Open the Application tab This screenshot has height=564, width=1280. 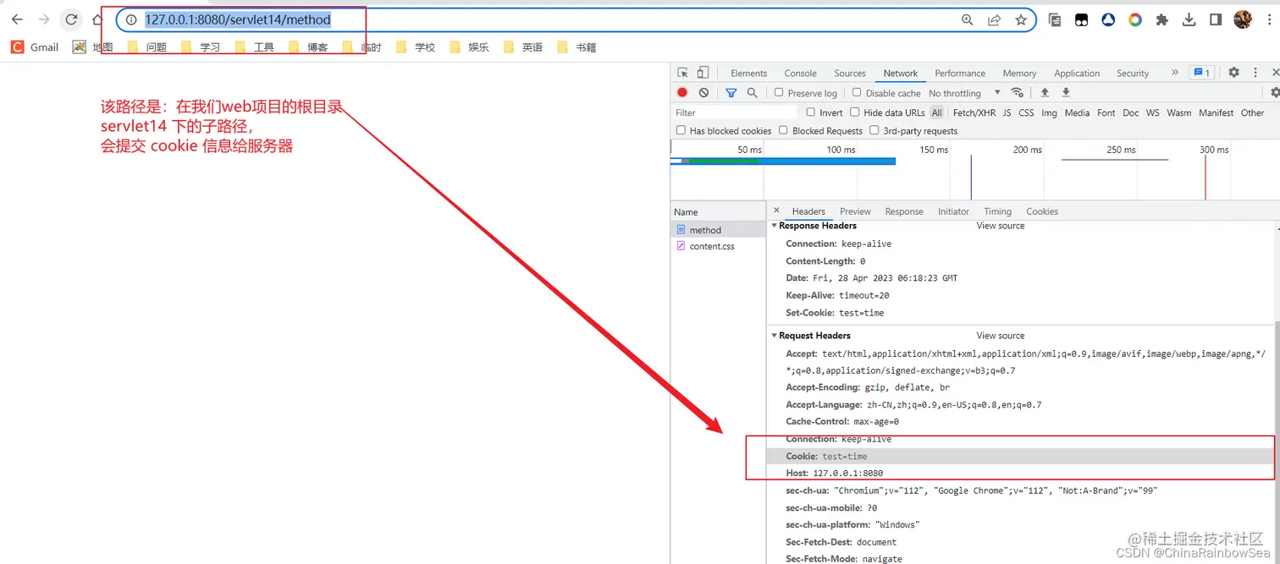1077,74
